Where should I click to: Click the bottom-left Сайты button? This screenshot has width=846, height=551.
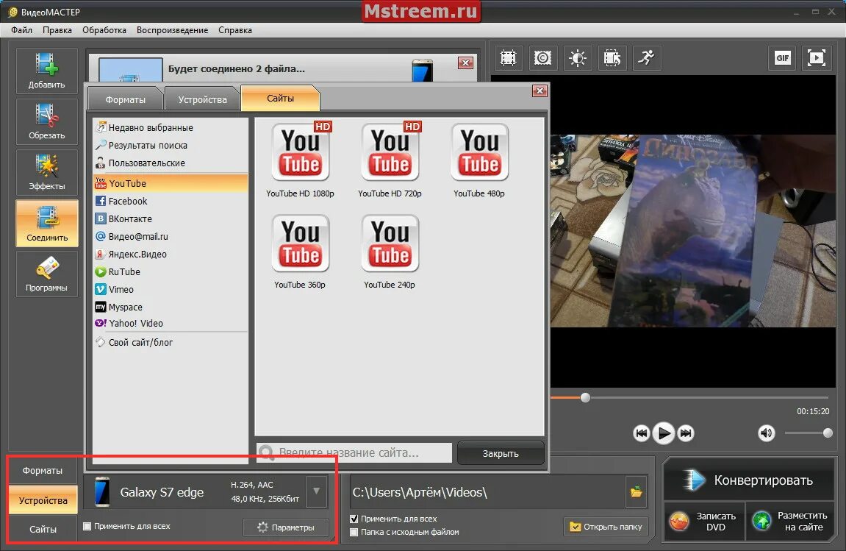pos(43,530)
